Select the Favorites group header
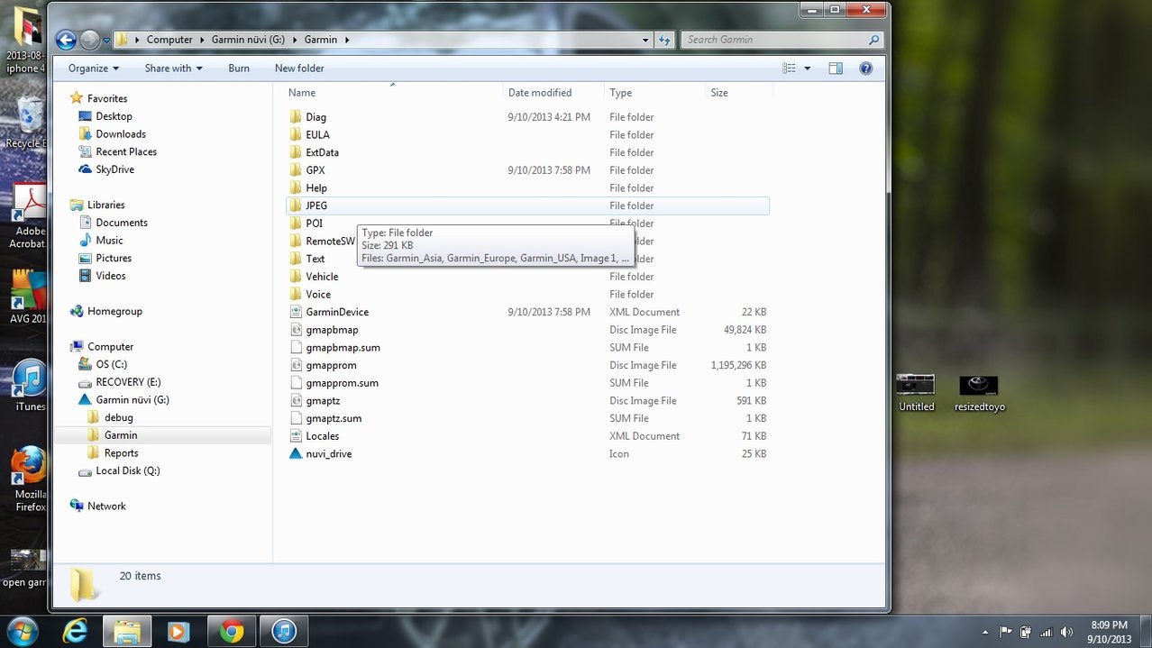 pos(107,98)
